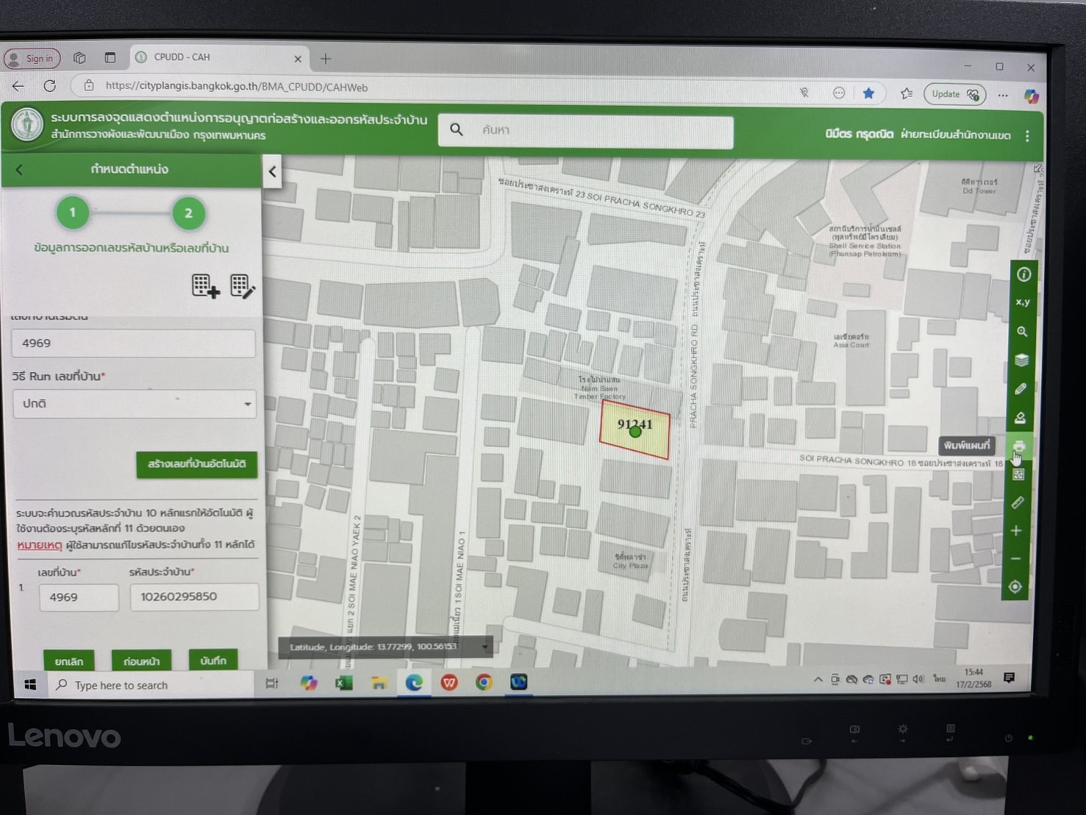Open the x,y coordinate tool

coord(1023,302)
